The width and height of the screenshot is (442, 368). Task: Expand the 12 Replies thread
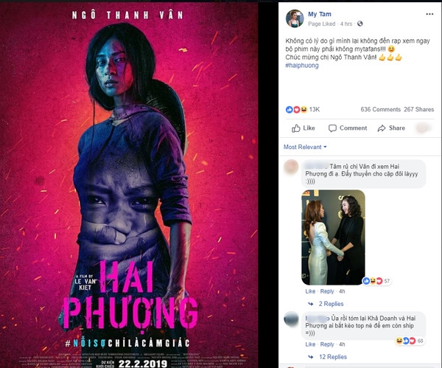click(x=333, y=357)
